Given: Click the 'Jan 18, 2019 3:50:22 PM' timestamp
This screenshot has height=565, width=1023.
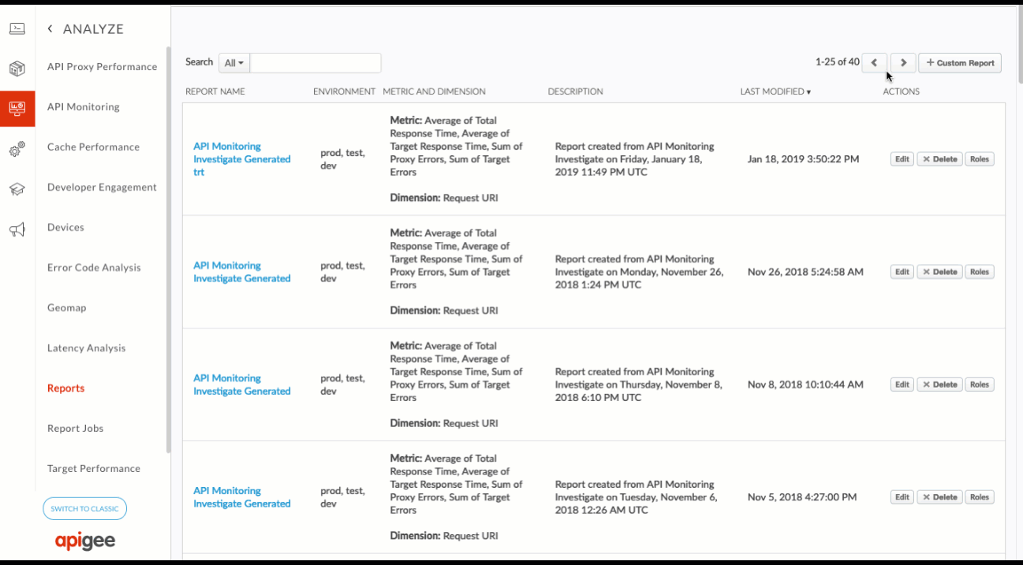Looking at the screenshot, I should point(803,159).
